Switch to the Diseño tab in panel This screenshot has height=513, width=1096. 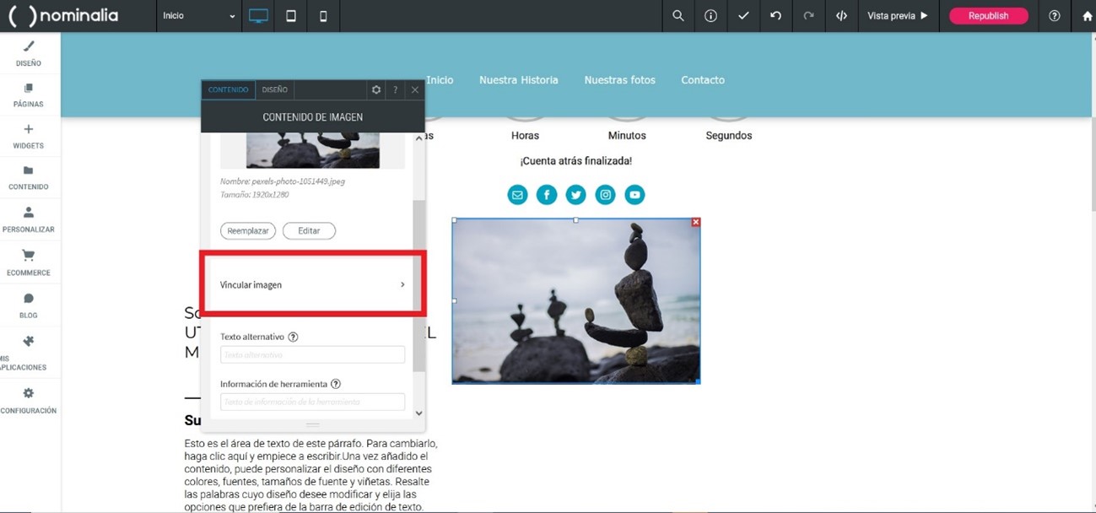(274, 89)
